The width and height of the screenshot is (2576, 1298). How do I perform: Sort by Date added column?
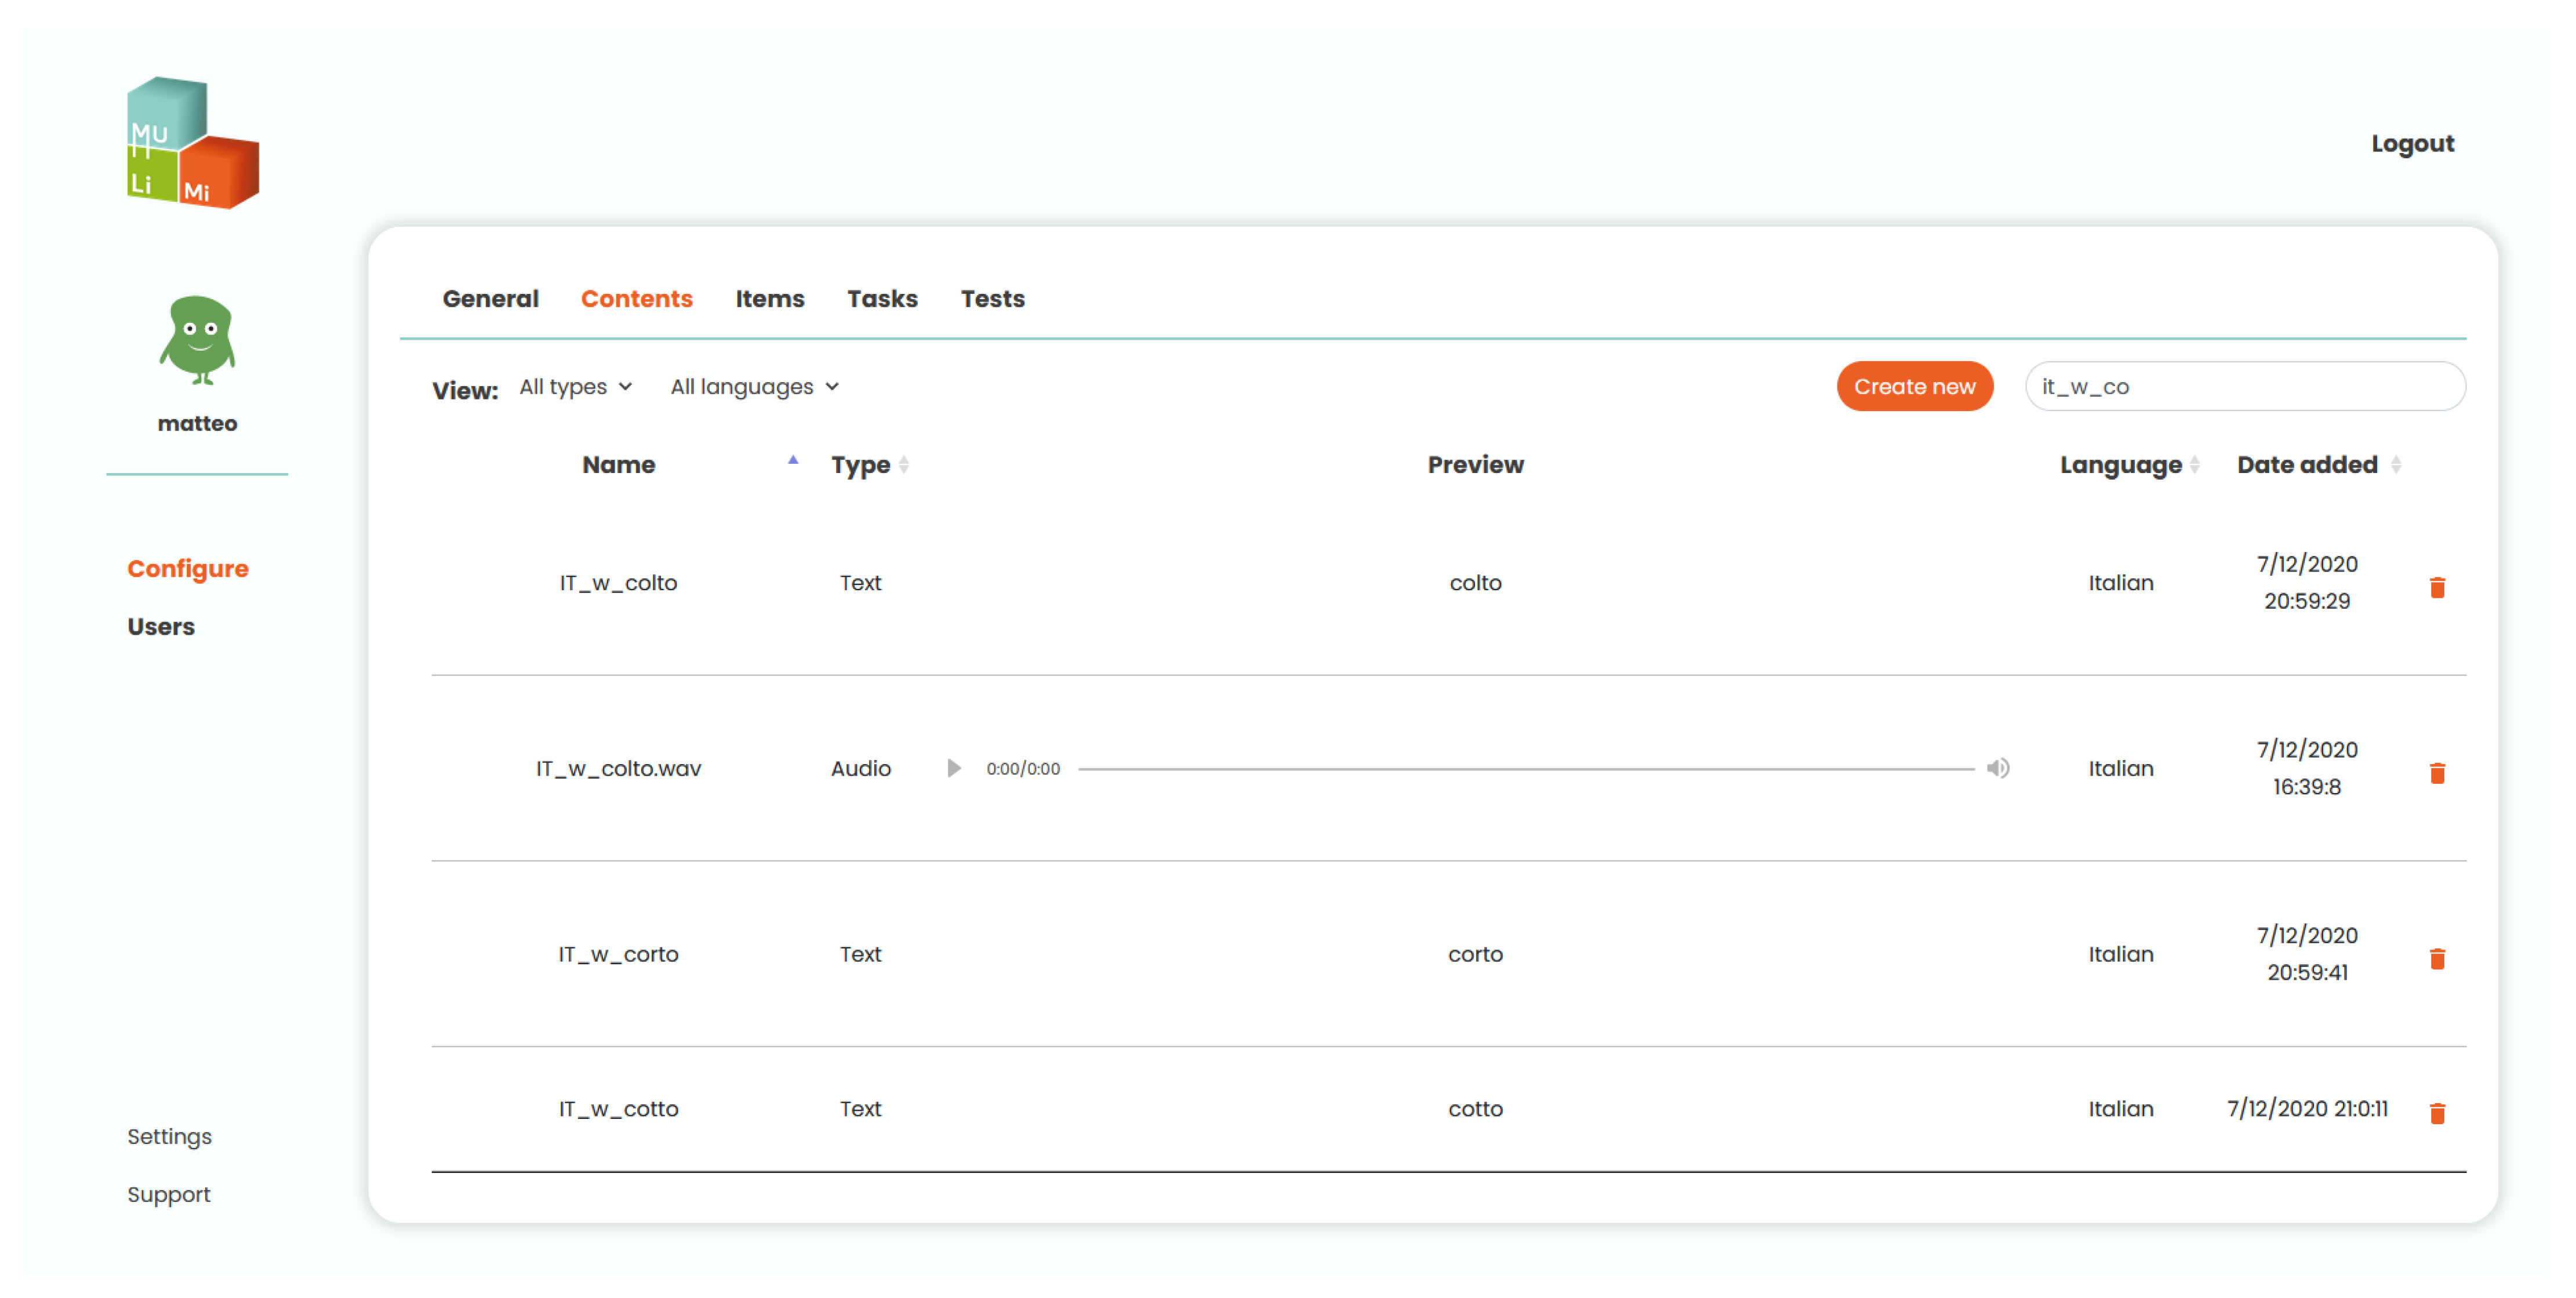(2395, 465)
